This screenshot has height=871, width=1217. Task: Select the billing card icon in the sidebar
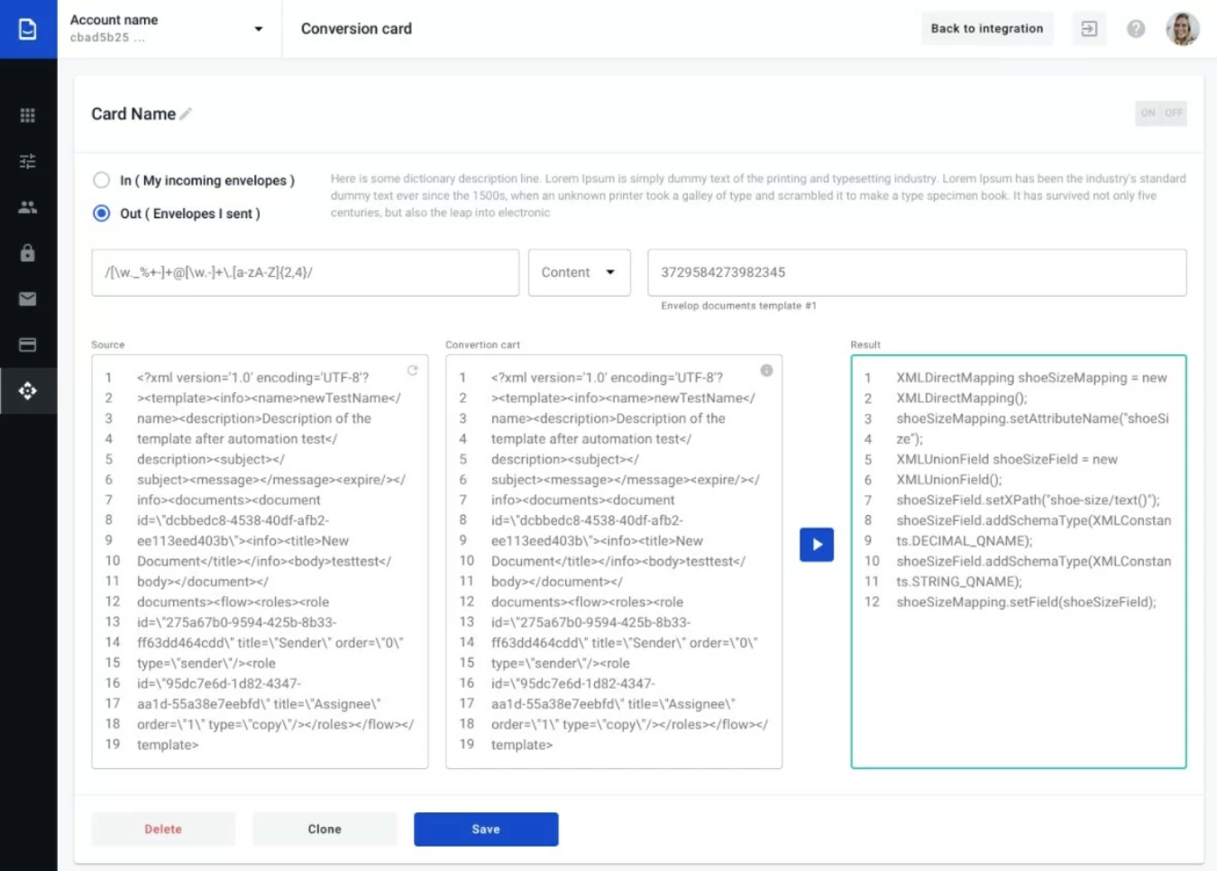(x=28, y=344)
